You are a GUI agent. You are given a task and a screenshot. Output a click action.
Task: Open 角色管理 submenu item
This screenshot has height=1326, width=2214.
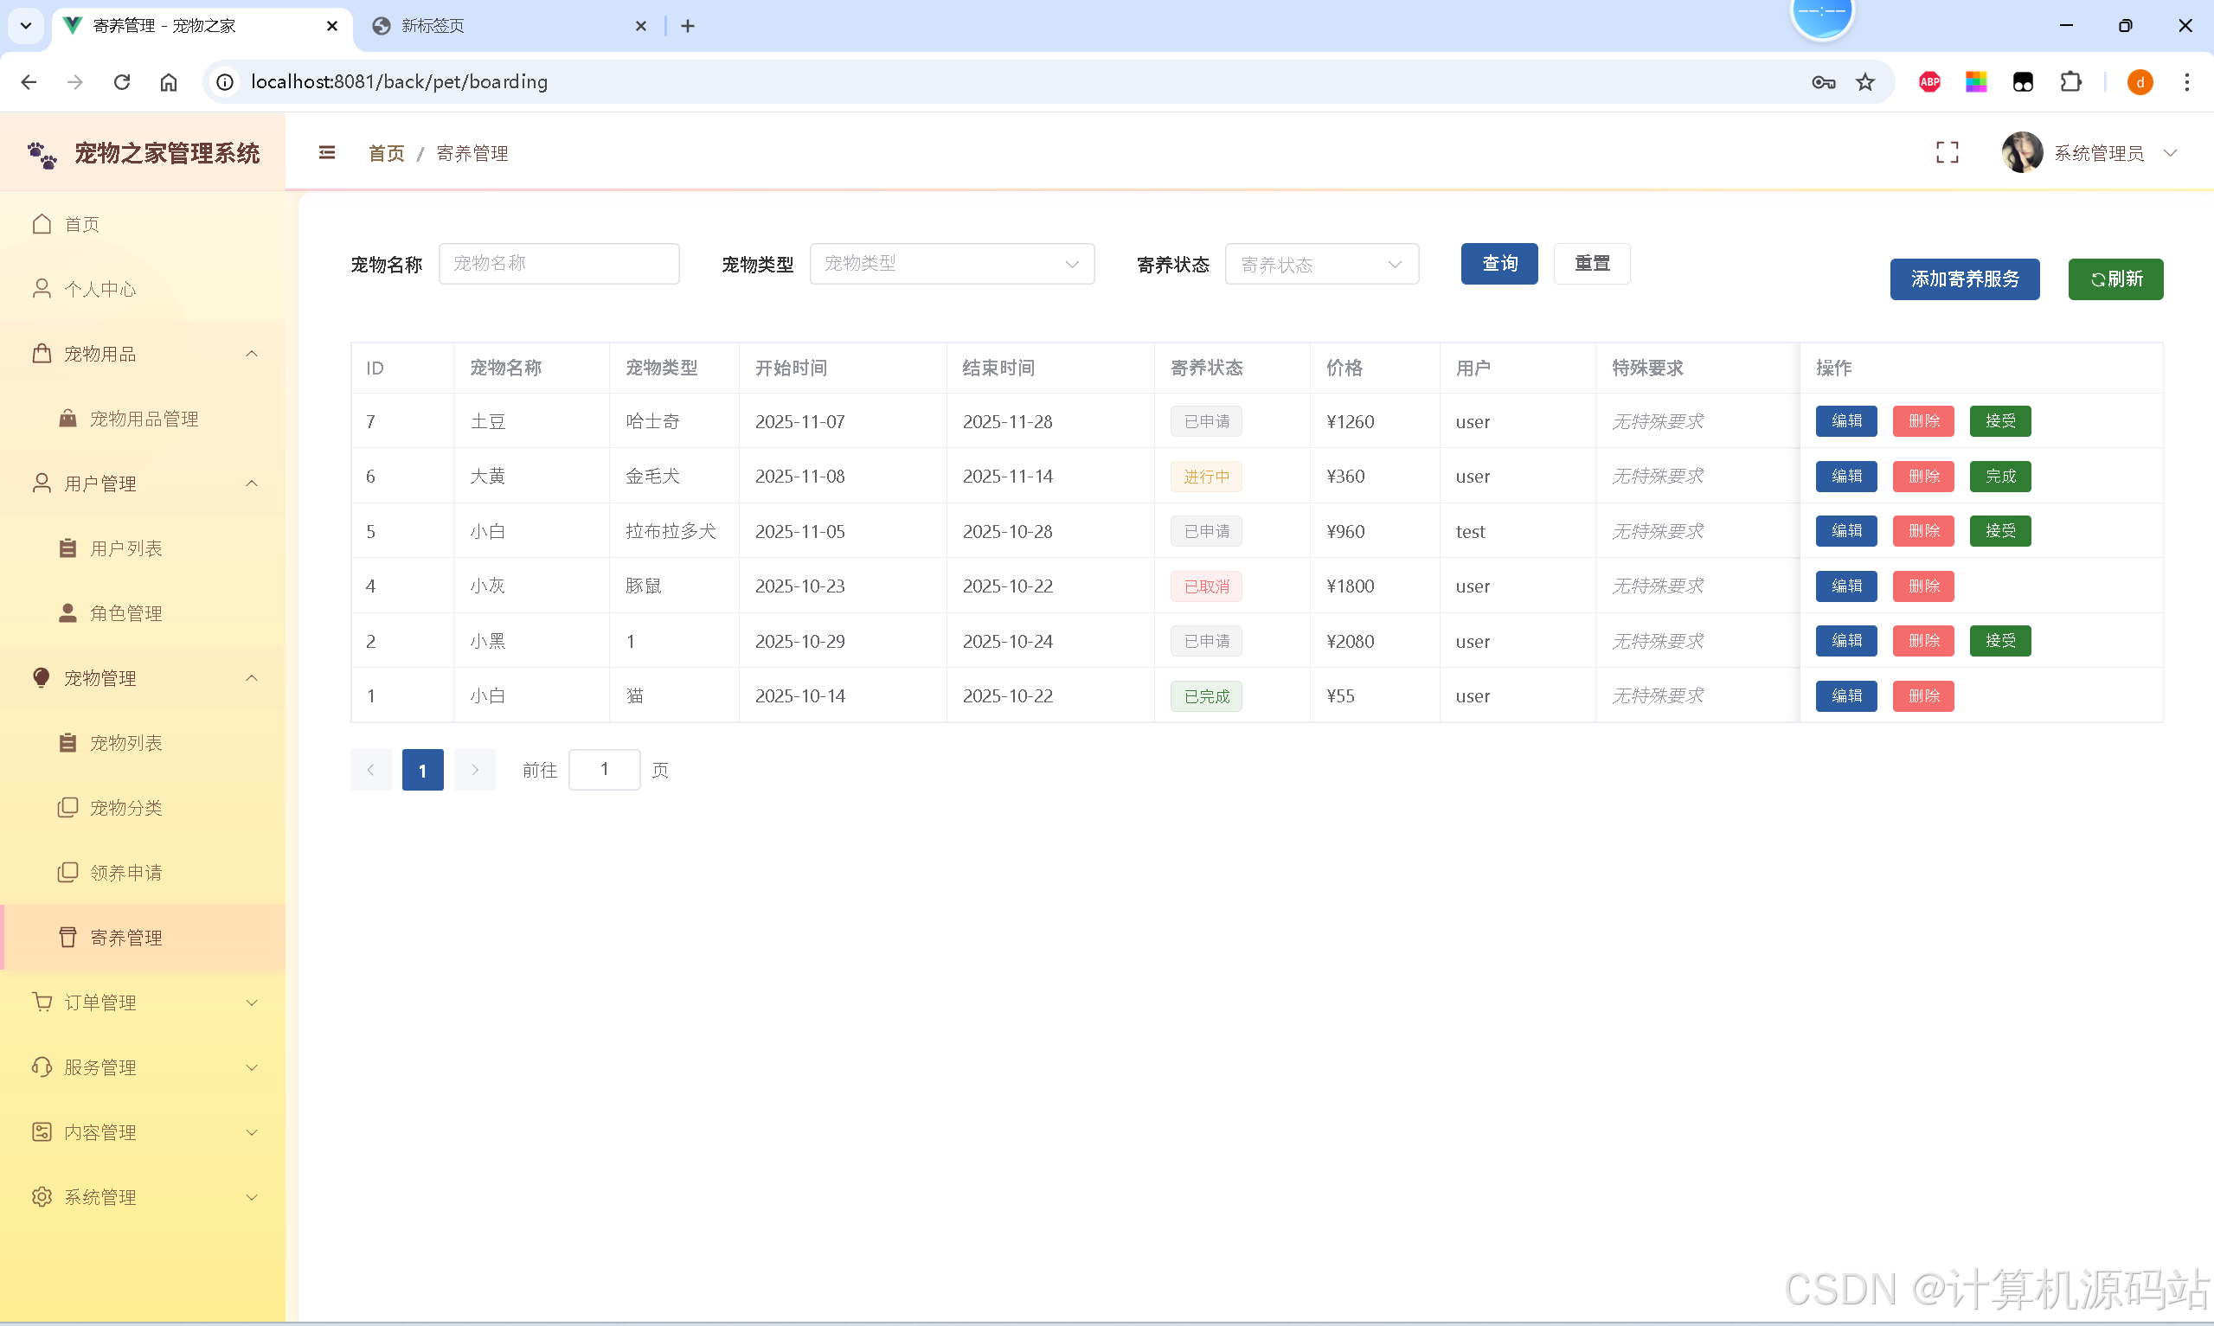click(x=143, y=613)
